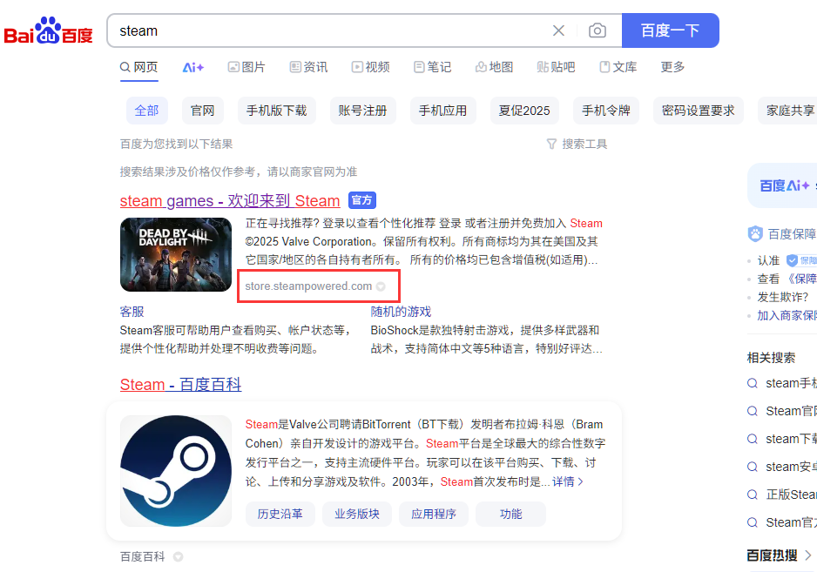
Task: Switch to the 笔记 tab
Action: [433, 67]
